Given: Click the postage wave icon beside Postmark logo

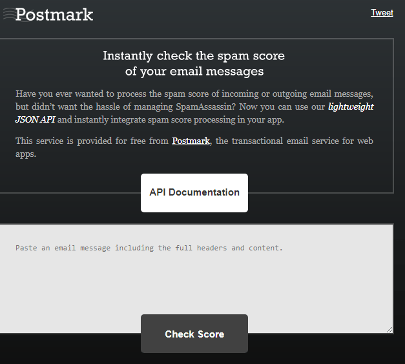Looking at the screenshot, I should point(9,14).
